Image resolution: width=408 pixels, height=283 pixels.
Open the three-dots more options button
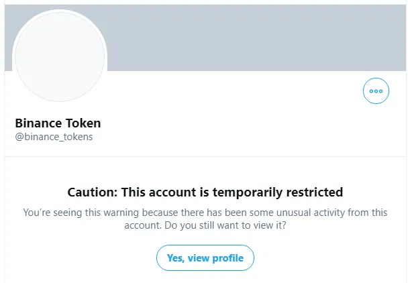[376, 91]
